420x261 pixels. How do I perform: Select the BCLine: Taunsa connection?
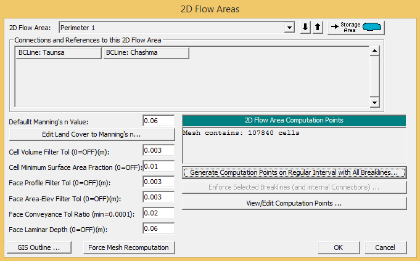57,53
